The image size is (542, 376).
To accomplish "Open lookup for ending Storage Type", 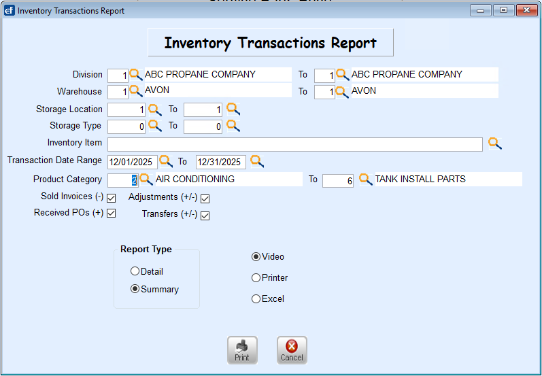I will coord(233,126).
